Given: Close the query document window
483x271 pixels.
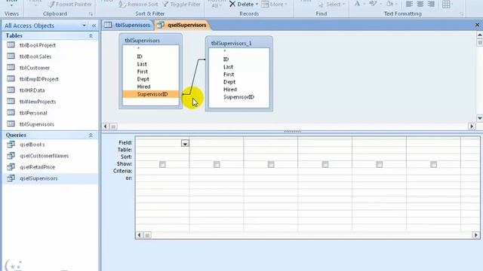Looking at the screenshot, I should [477, 25].
